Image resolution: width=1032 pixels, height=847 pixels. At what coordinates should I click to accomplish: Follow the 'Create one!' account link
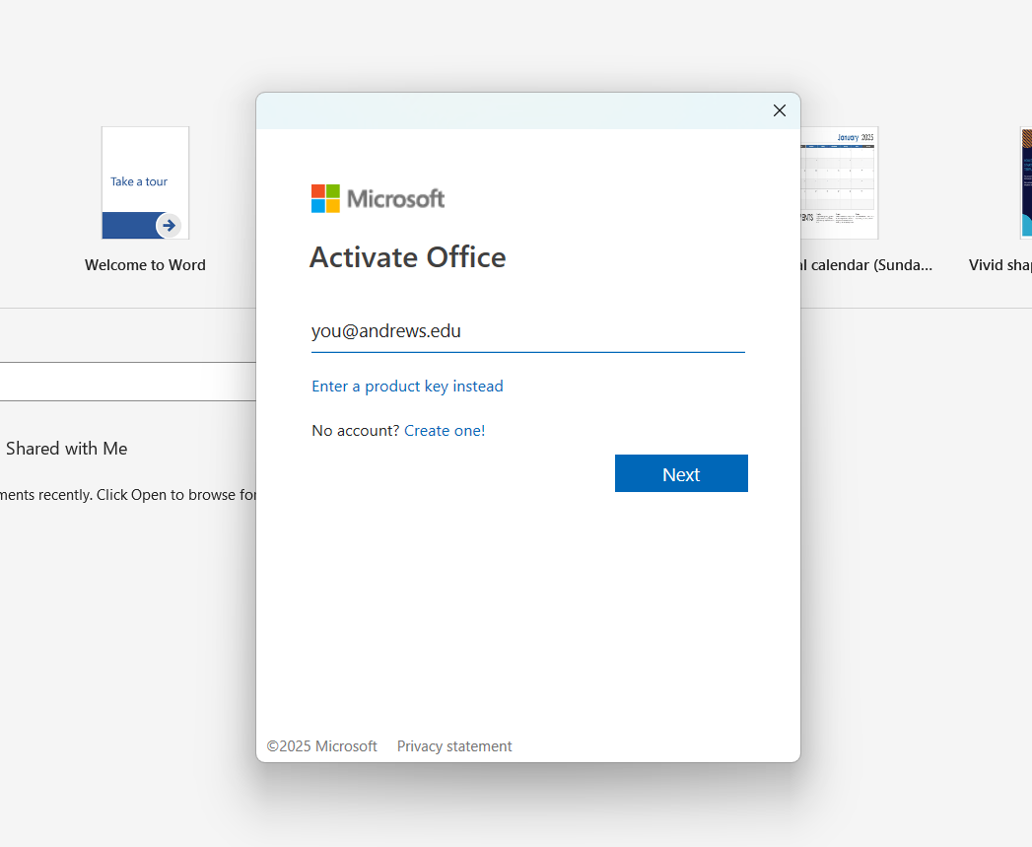(445, 431)
